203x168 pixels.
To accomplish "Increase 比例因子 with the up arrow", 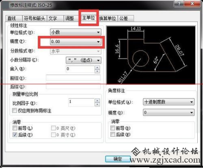I will (97, 101).
